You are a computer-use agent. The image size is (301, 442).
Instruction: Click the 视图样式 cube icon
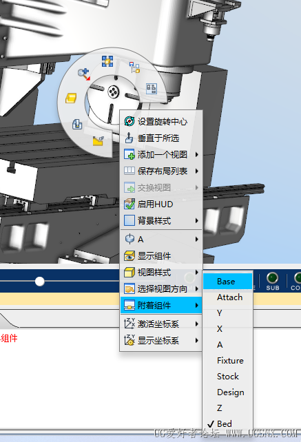pos(129,273)
